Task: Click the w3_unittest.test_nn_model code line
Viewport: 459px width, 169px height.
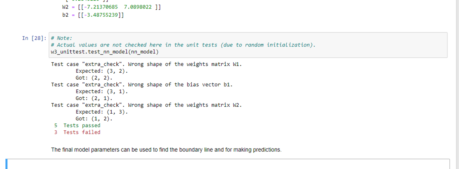Action: point(105,52)
